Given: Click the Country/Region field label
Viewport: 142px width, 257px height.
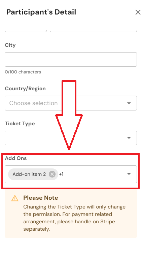Looking at the screenshot, I should click(25, 89).
